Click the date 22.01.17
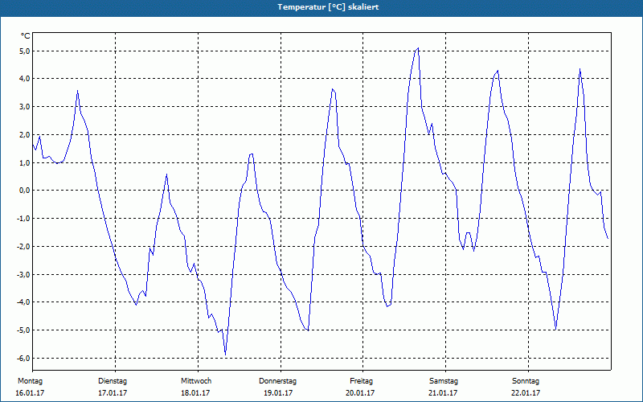The width and height of the screenshot is (643, 402). coord(526,393)
